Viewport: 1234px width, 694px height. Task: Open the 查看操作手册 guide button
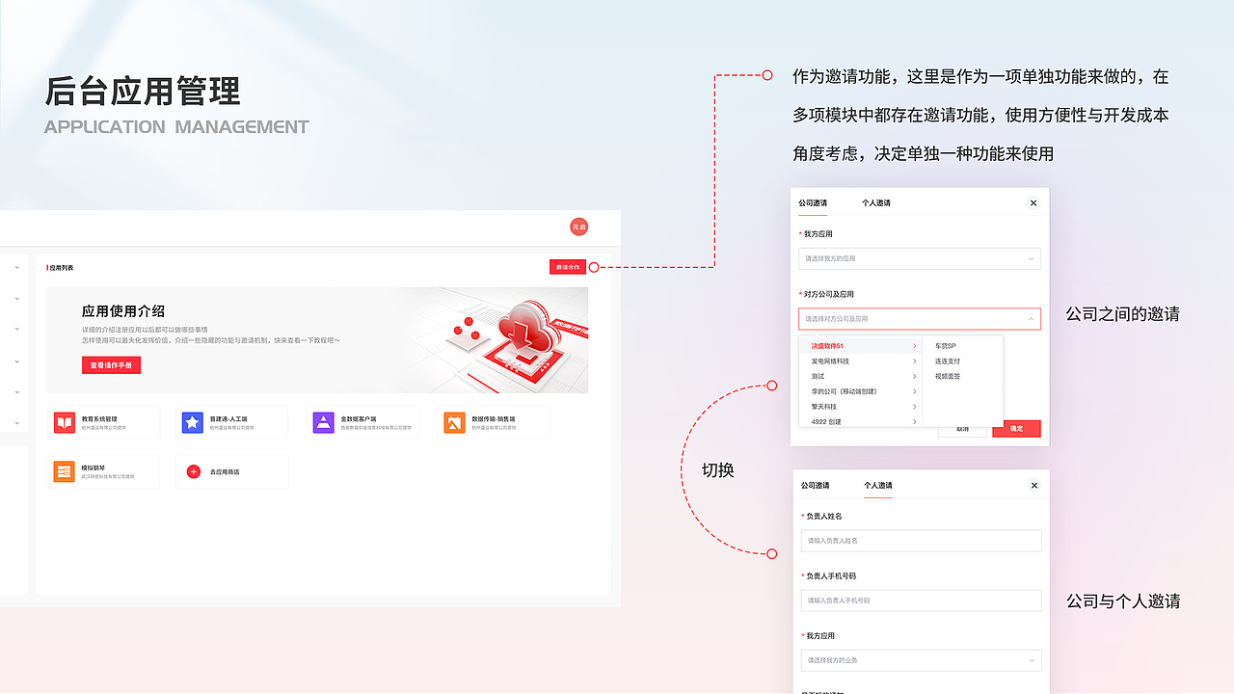pyautogui.click(x=113, y=364)
